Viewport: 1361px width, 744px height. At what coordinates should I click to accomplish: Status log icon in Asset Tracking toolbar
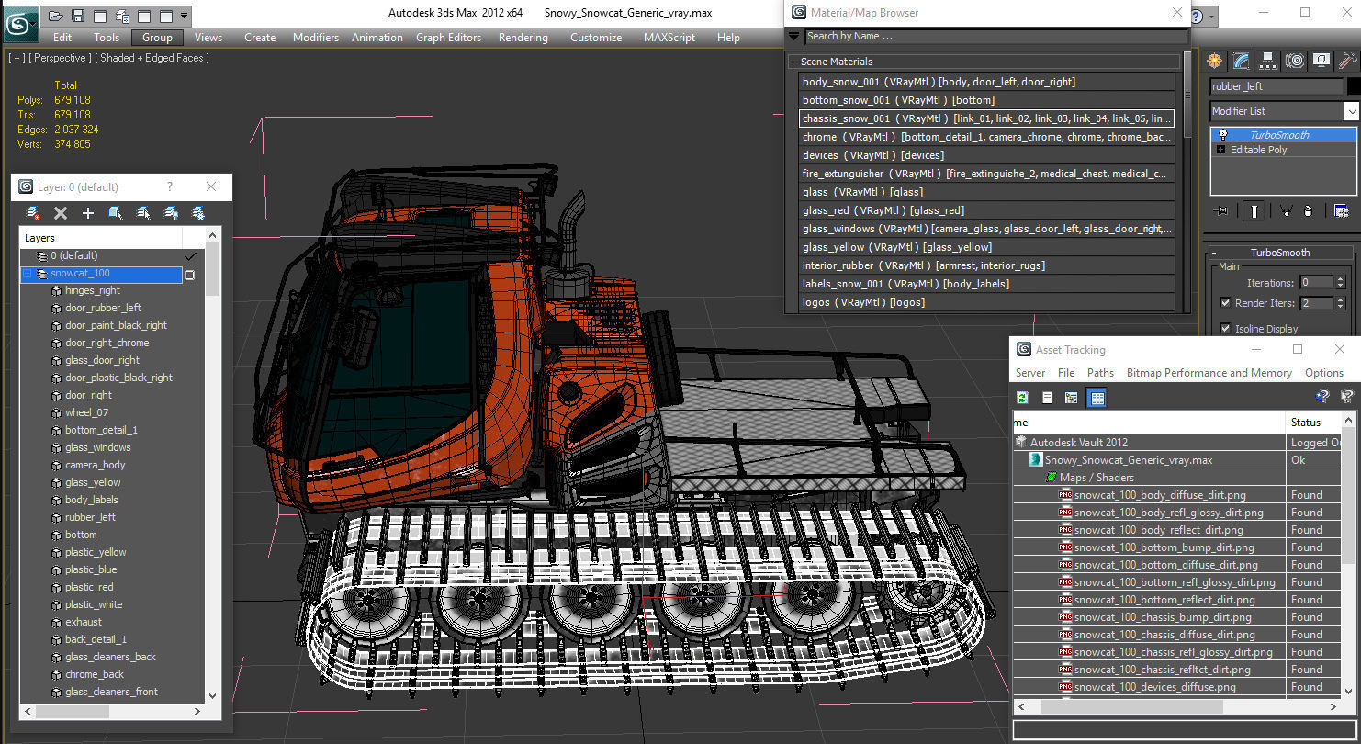click(x=1047, y=397)
